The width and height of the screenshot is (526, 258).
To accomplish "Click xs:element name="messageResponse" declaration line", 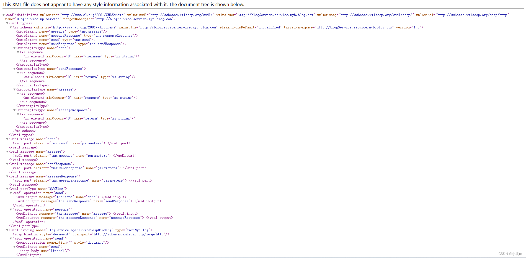I will [77, 36].
